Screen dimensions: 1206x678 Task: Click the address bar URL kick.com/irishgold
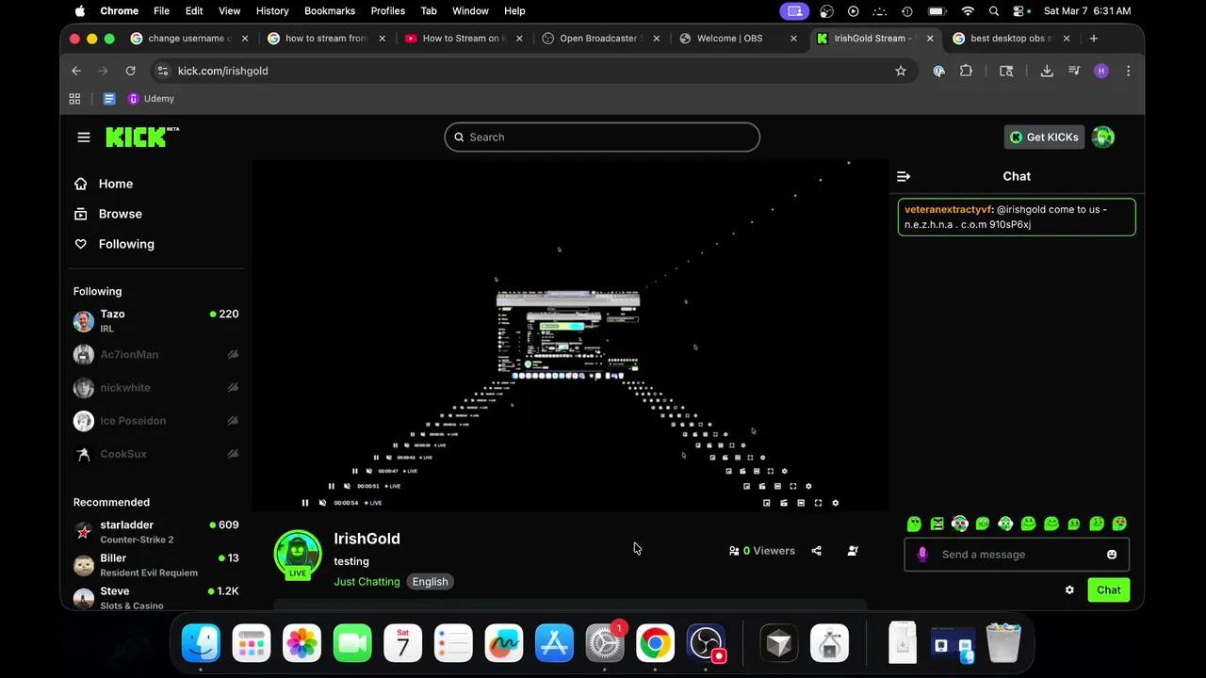tap(223, 71)
